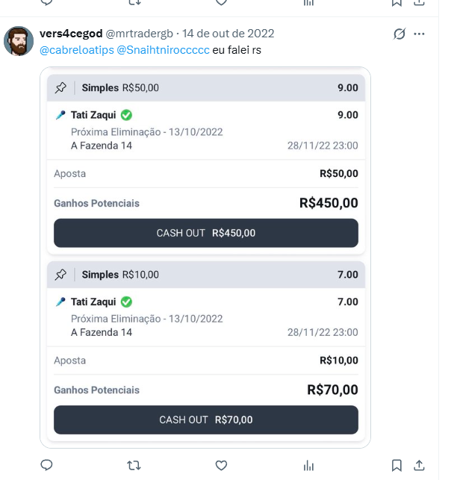Viewport: 457px width, 480px height.
Task: Open the 14 de out de 2022 timestamp
Action: (x=228, y=34)
